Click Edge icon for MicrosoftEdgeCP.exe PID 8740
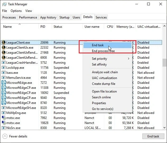Screen dimensions: 167x143 coord(4,103)
